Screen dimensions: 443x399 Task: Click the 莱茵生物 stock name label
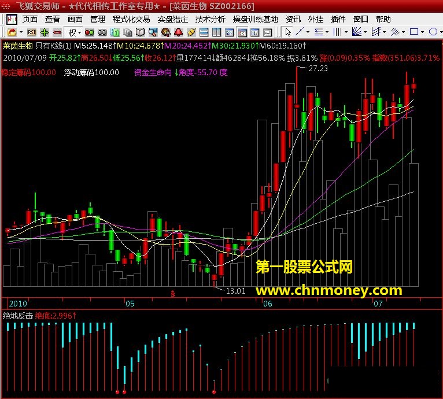[x=18, y=46]
